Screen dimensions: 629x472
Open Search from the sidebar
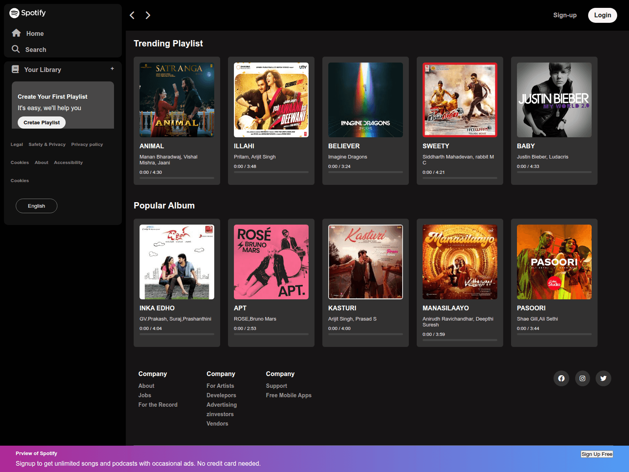[x=36, y=49]
